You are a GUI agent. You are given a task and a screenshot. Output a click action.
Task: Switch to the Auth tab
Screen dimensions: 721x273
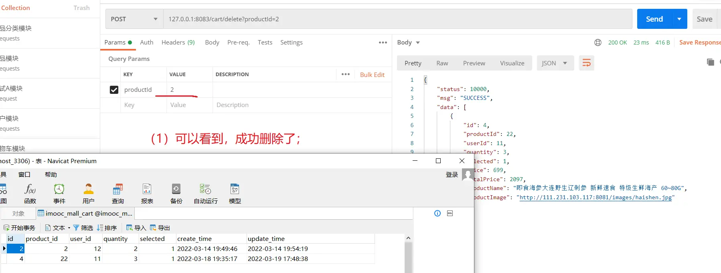click(x=147, y=42)
